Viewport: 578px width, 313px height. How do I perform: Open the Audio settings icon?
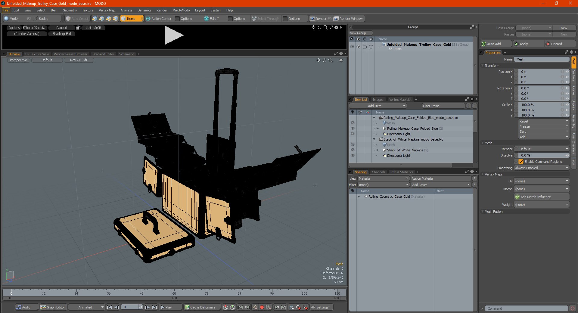point(19,307)
